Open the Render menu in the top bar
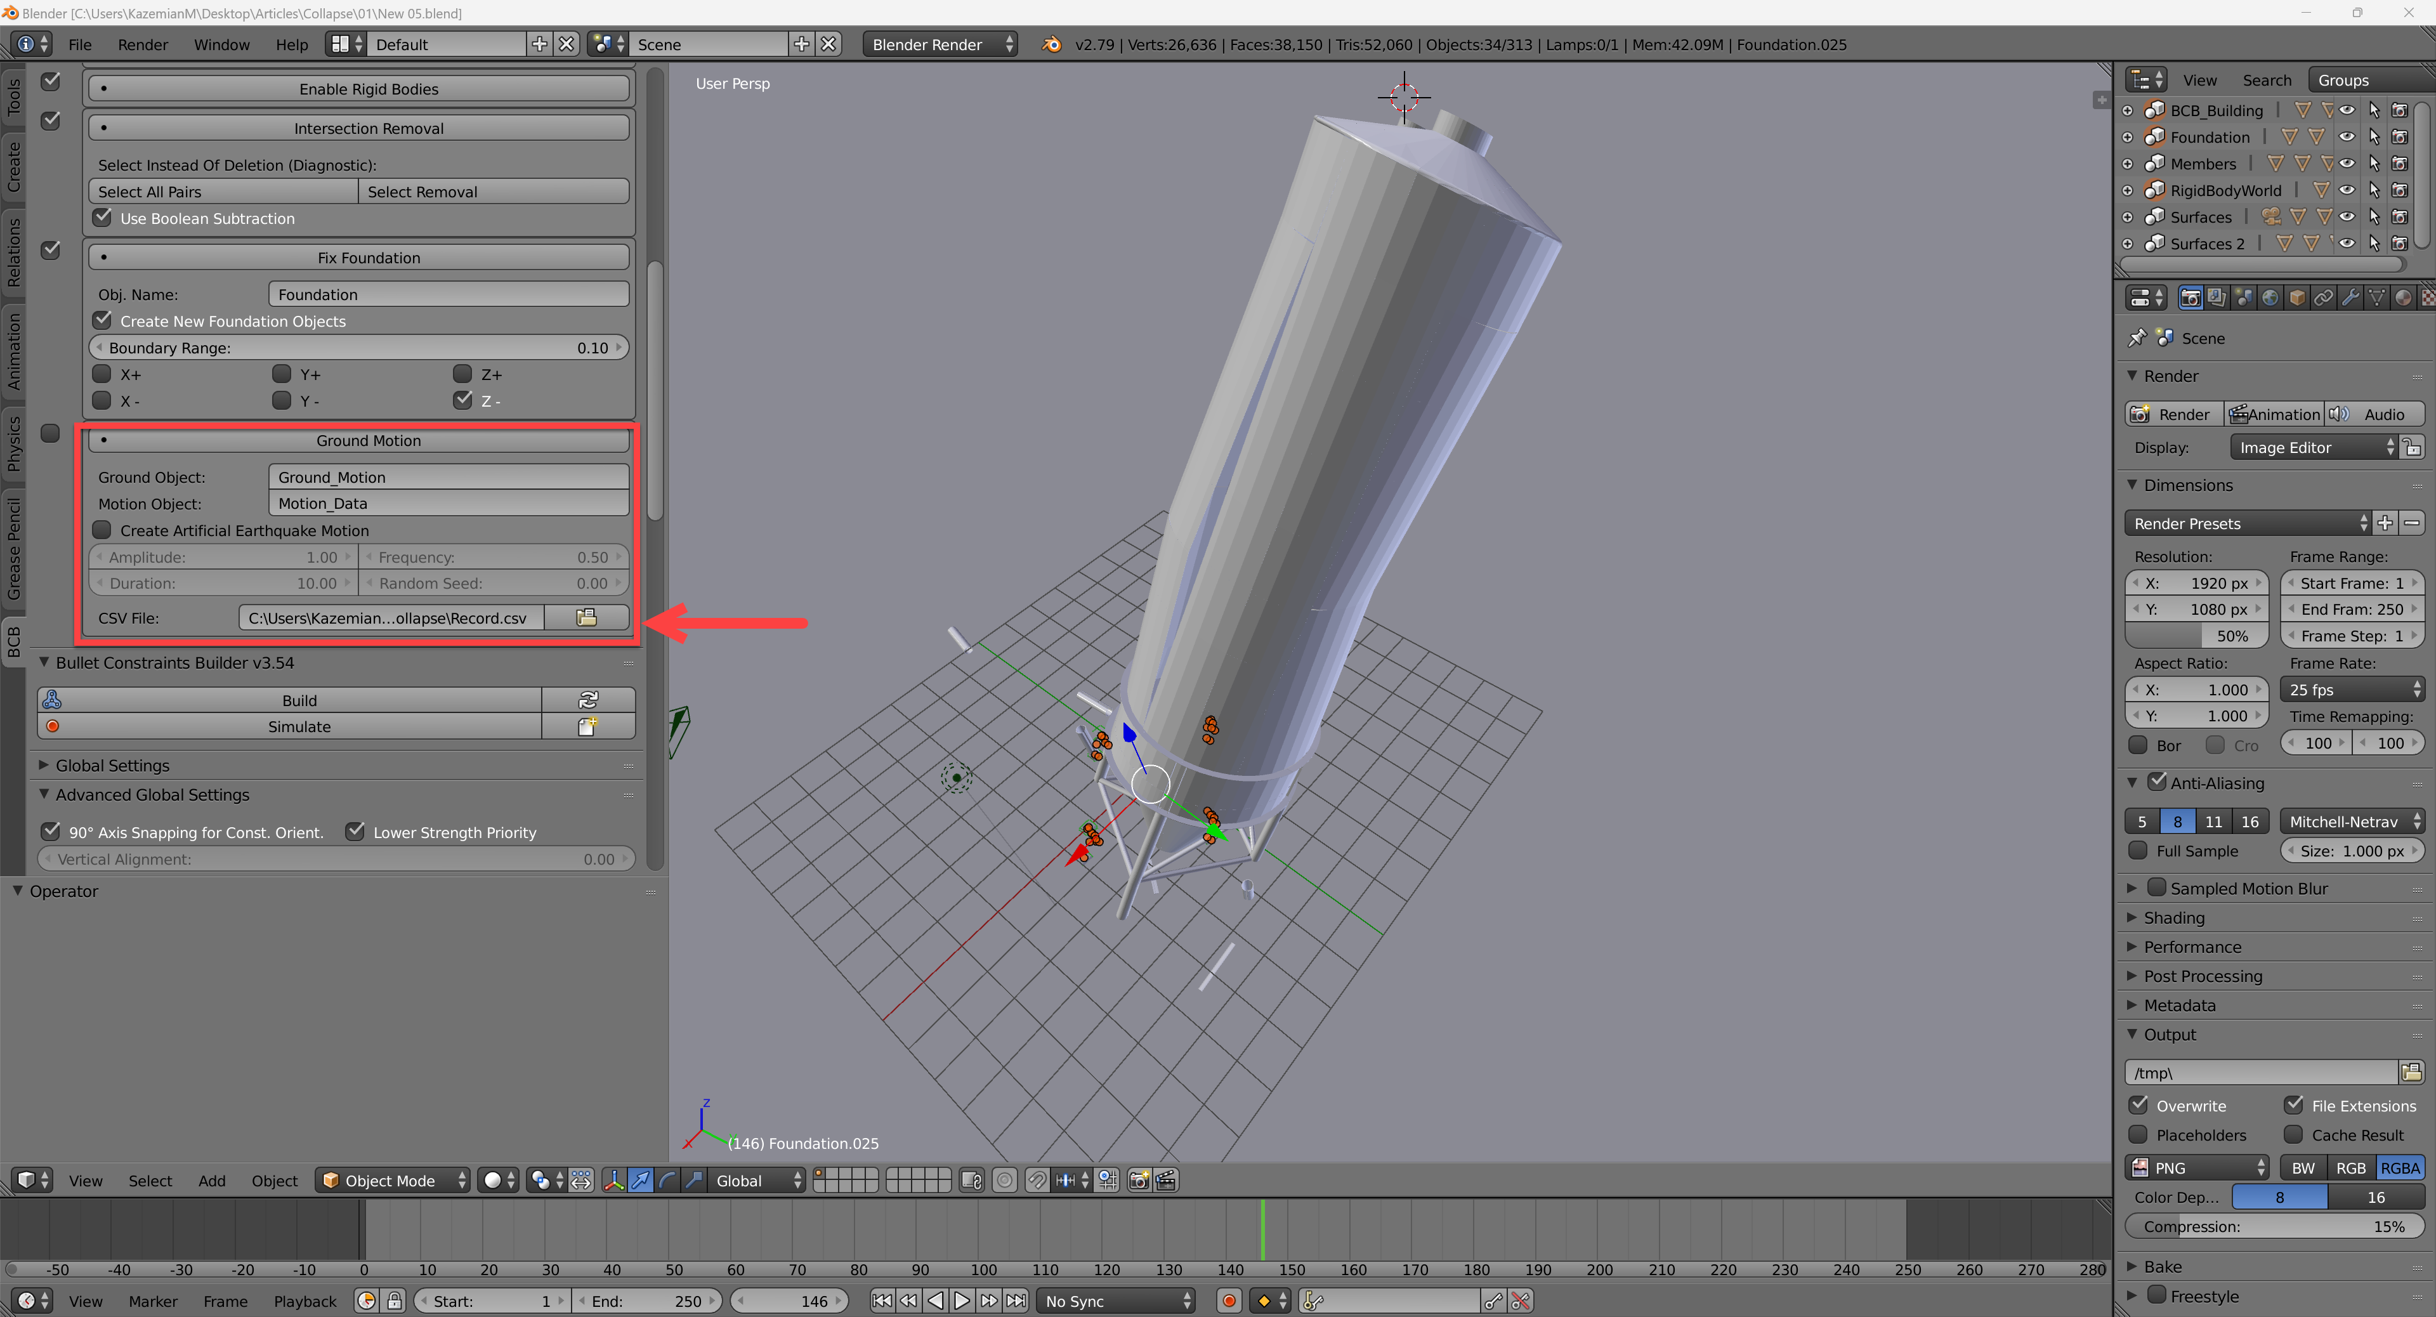 [142, 44]
